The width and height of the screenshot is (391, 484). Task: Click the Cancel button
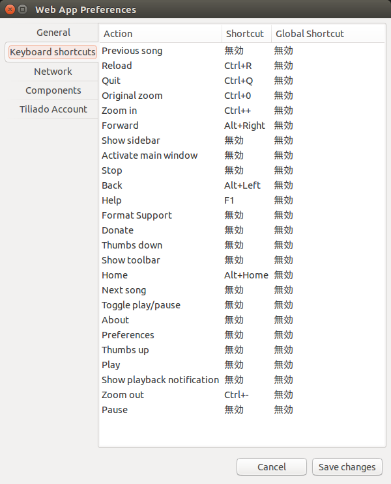272,466
